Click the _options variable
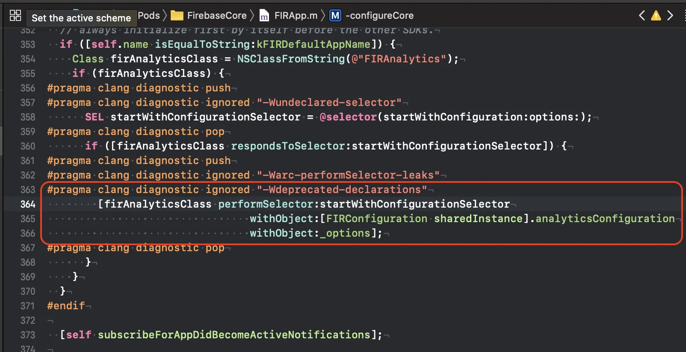The height and width of the screenshot is (352, 686). pyautogui.click(x=345, y=233)
